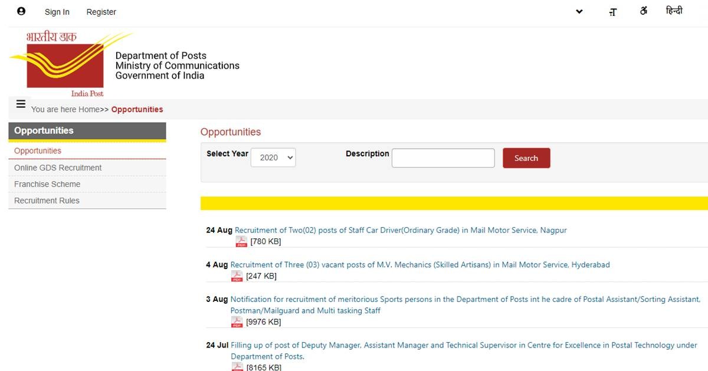
Task: Click the Register link
Action: (x=101, y=12)
